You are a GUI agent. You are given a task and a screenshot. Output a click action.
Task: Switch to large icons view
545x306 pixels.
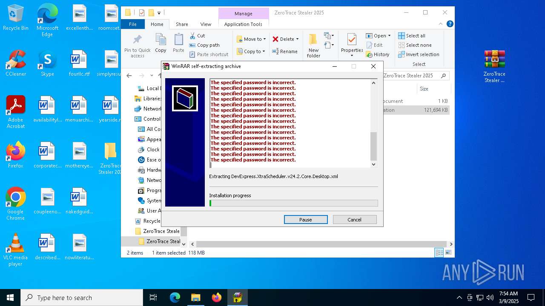448,252
